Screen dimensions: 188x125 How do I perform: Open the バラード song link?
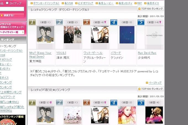(x=116, y=53)
